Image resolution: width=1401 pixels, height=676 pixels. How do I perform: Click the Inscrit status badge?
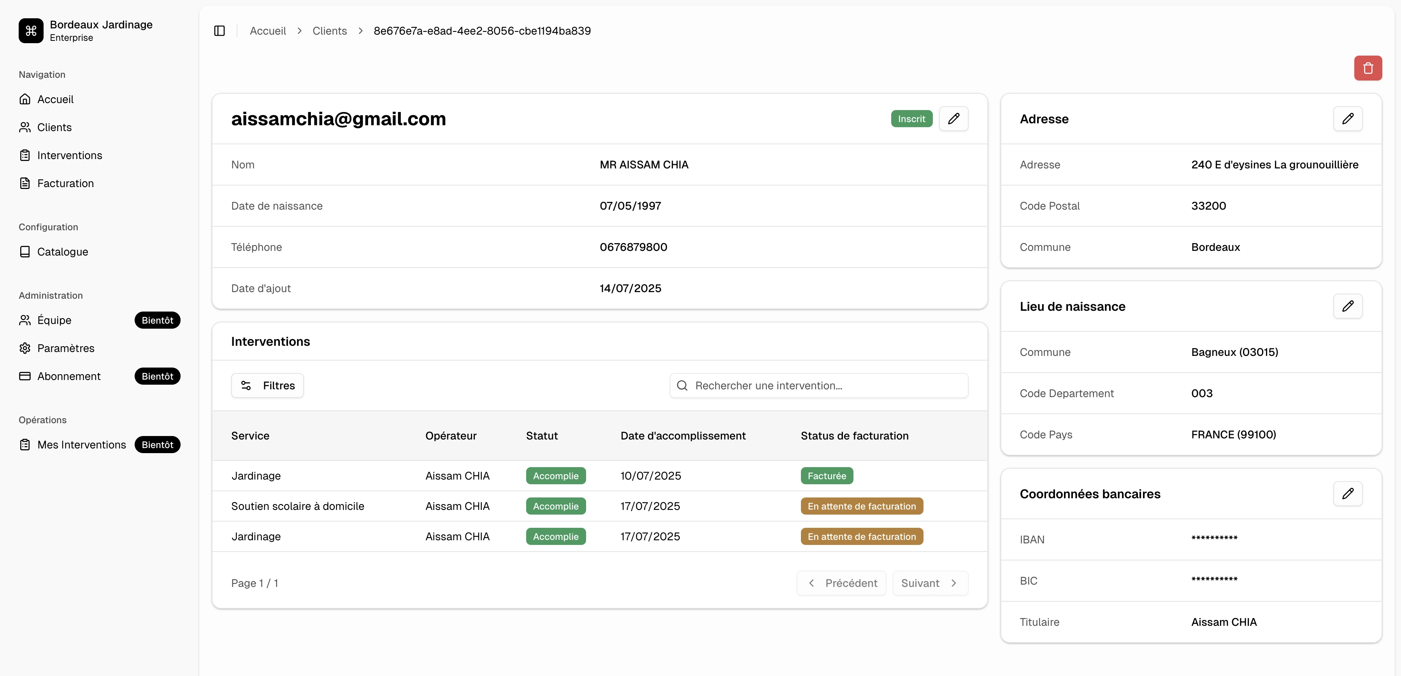coord(911,119)
